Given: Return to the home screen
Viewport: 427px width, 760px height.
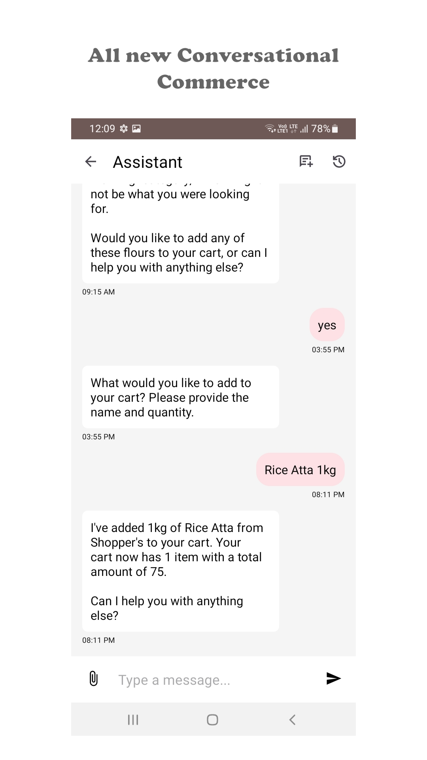Looking at the screenshot, I should tap(212, 720).
